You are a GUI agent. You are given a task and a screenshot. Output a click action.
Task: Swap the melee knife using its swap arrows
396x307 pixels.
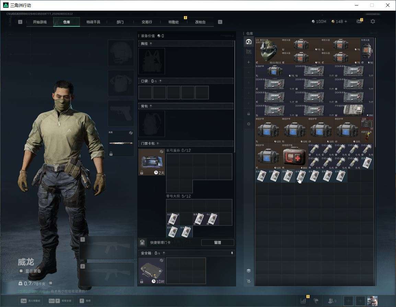click(131, 133)
